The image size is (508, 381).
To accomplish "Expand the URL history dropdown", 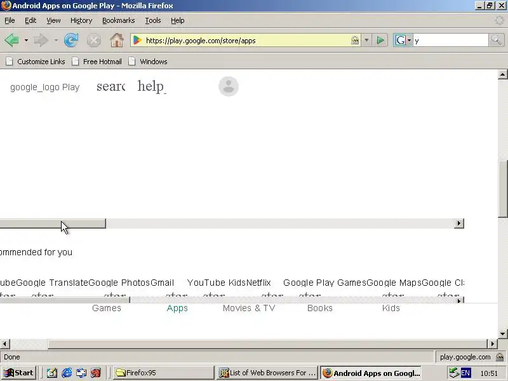I will click(x=366, y=41).
